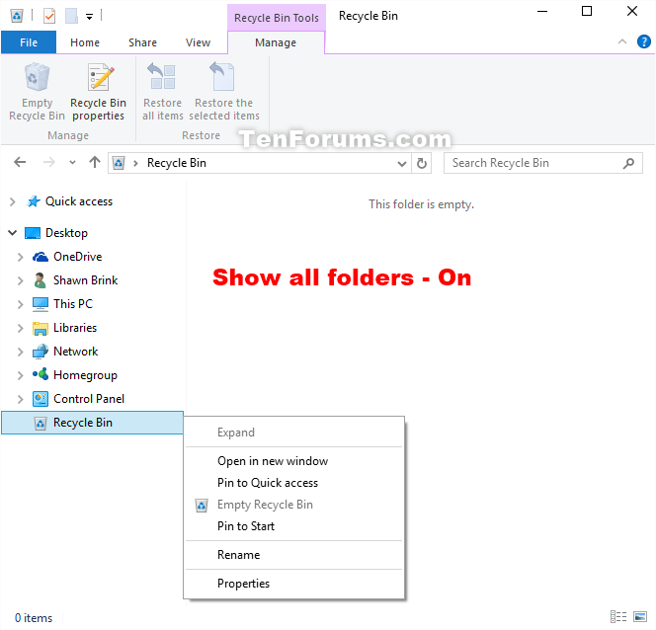This screenshot has width=656, height=630.
Task: Open Properties from the context menu
Action: pyautogui.click(x=294, y=584)
